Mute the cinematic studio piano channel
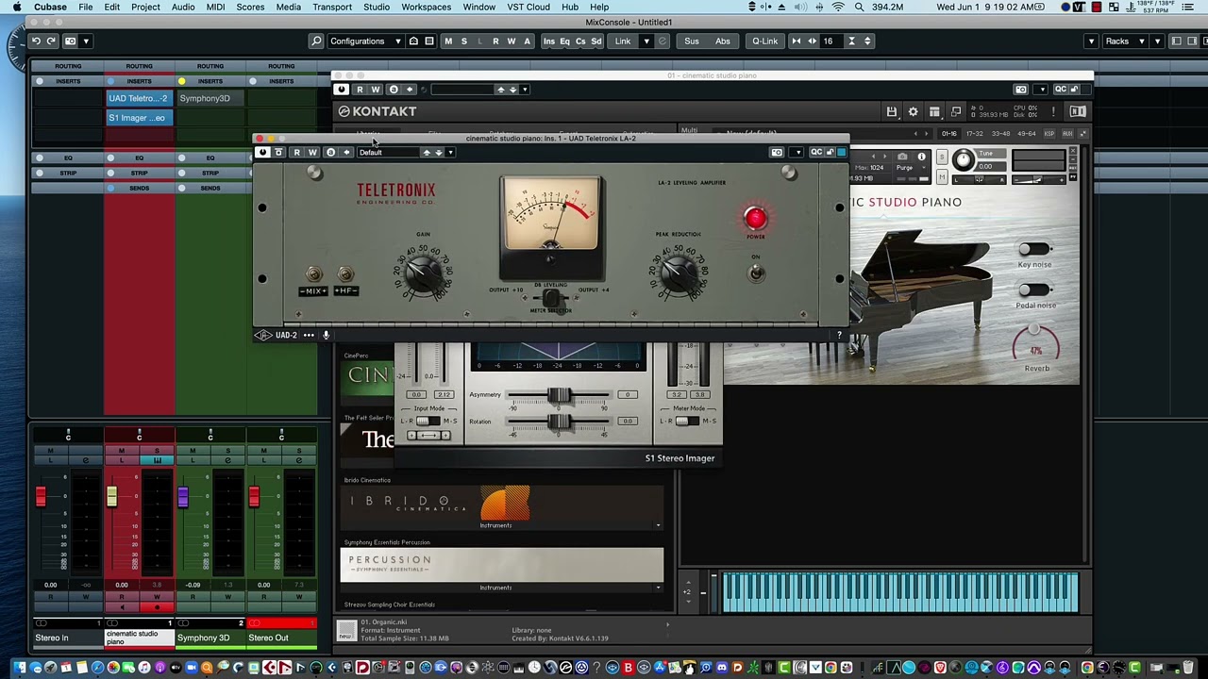 tap(121, 451)
